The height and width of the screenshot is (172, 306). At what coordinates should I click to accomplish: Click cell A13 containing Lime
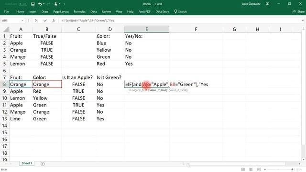click(21, 119)
